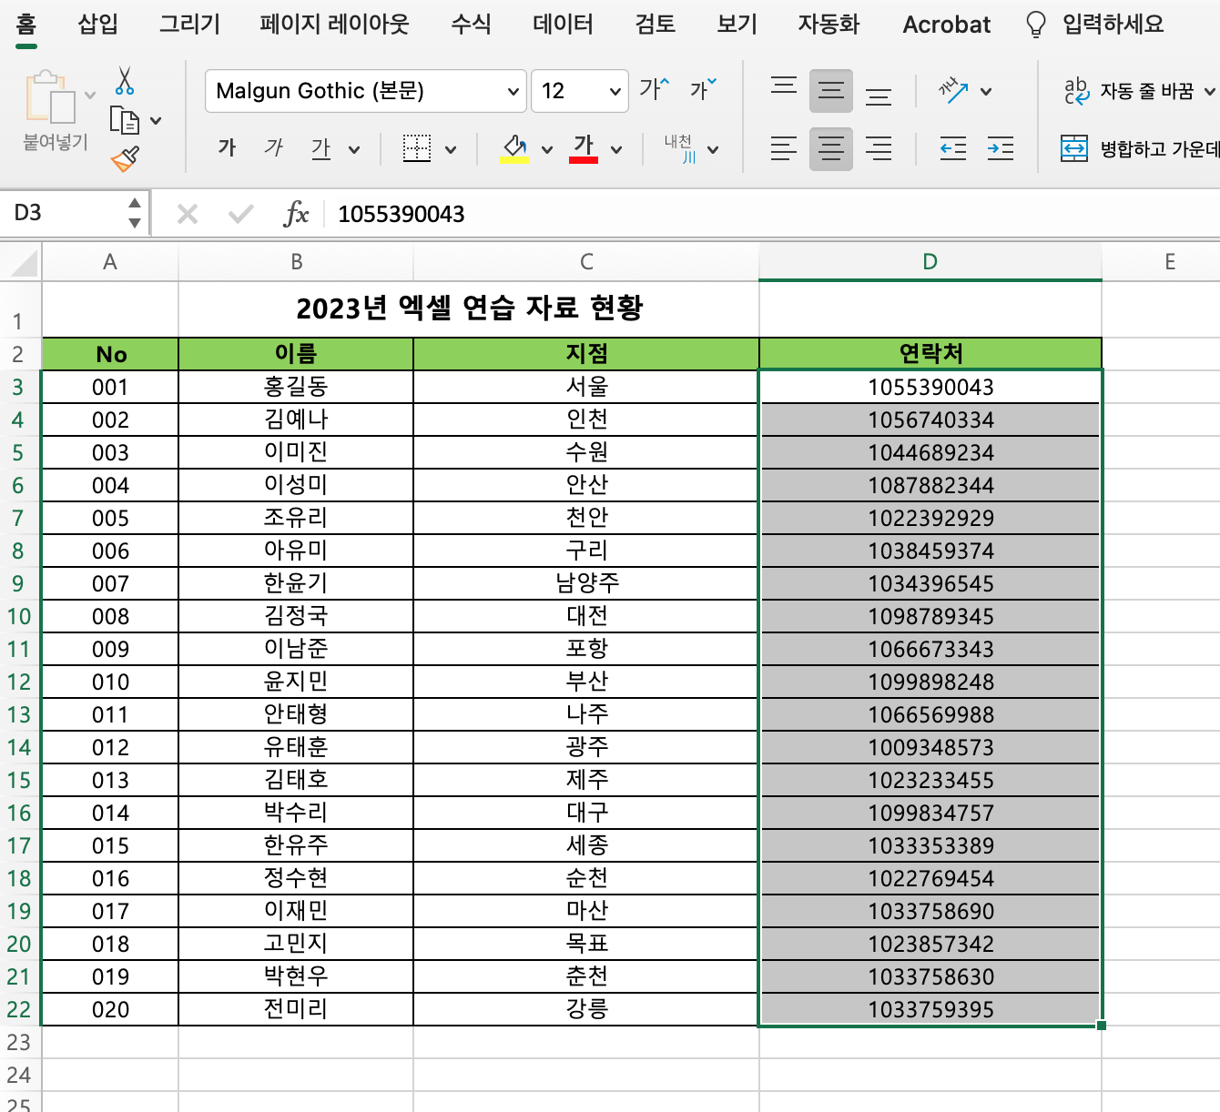Image resolution: width=1220 pixels, height=1112 pixels.
Task: Align text to vertical middle
Action: (831, 90)
